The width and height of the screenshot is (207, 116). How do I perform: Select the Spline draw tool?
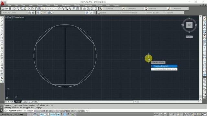[x=2, y=45]
